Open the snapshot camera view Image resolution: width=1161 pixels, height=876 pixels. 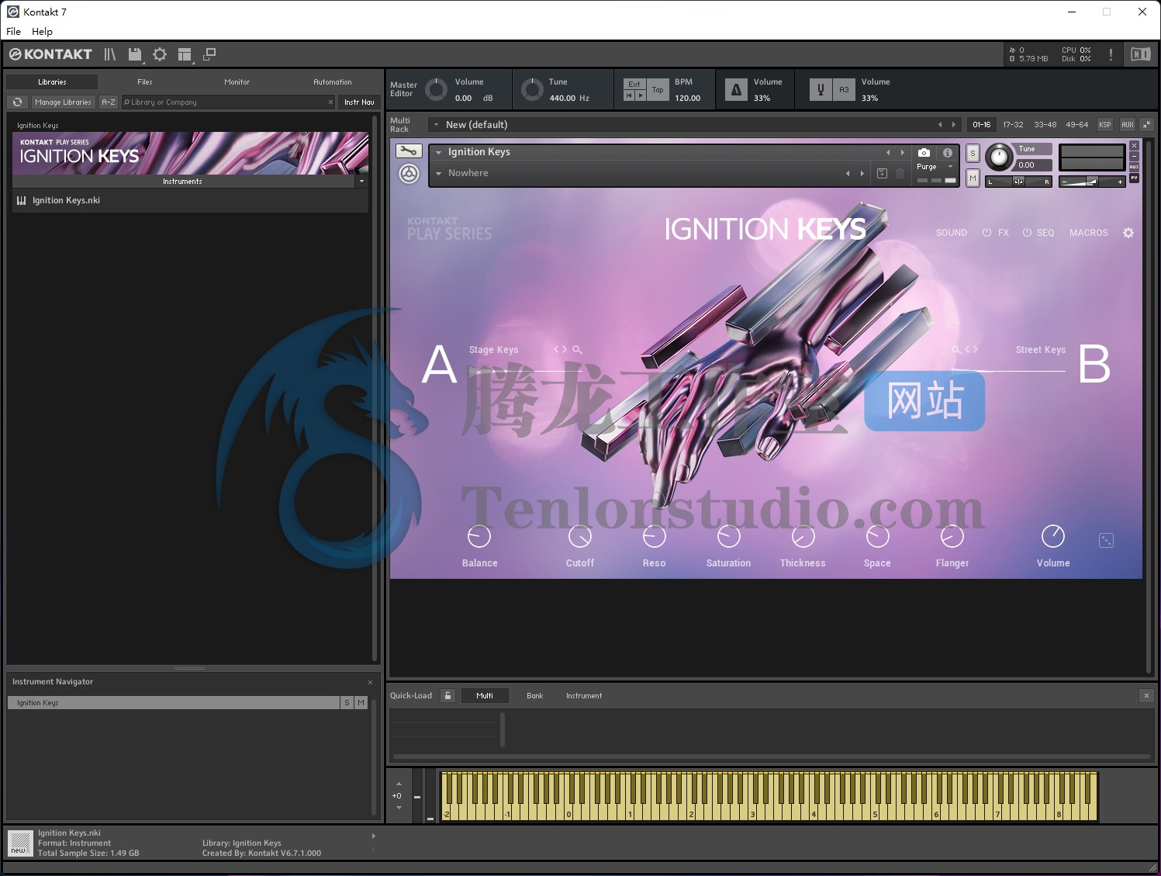924,153
